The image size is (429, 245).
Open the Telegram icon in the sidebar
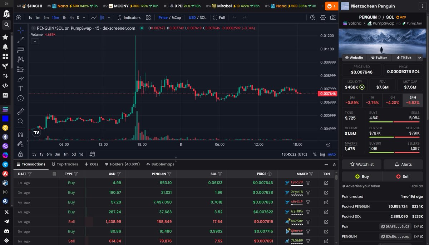pos(6,221)
